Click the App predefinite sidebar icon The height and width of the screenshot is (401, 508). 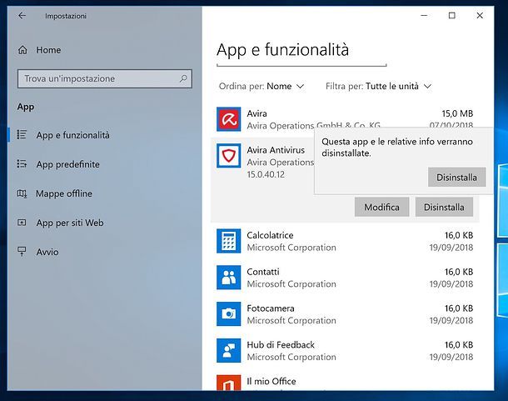22,164
